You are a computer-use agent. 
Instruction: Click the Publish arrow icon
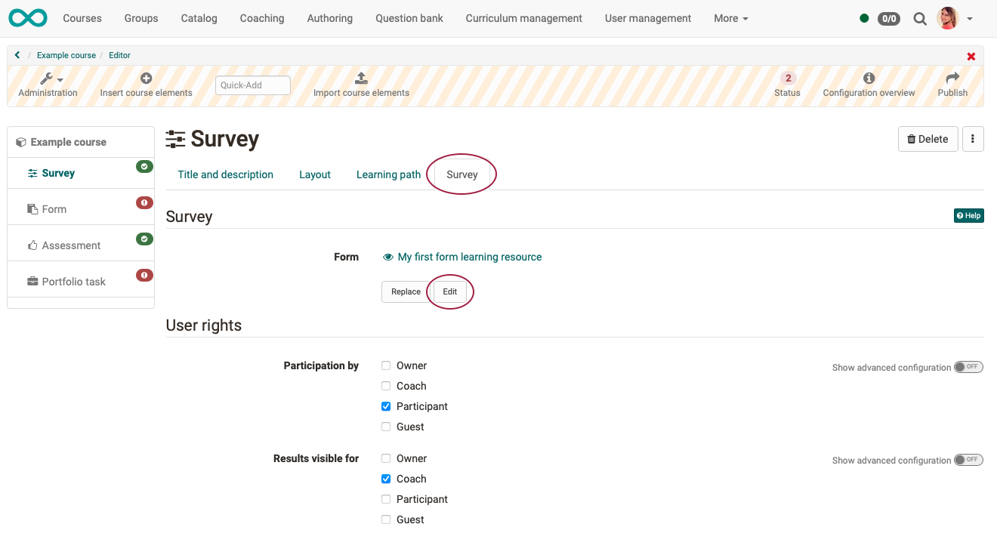pyautogui.click(x=952, y=78)
